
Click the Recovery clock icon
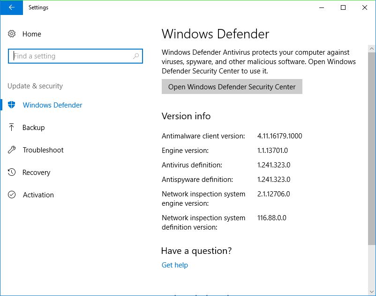point(12,172)
